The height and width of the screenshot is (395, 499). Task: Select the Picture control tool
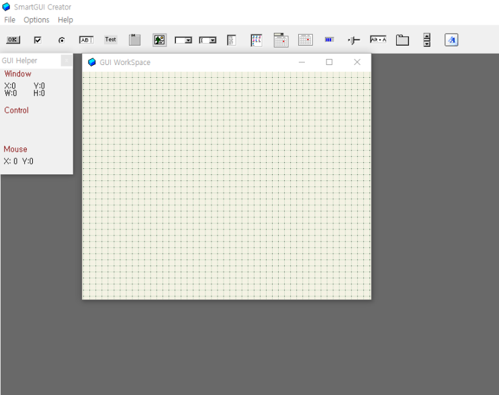[159, 40]
